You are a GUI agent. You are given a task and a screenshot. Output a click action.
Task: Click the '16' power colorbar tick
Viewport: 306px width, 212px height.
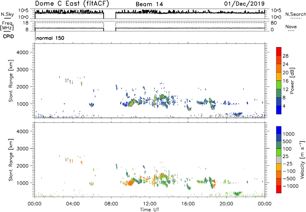click(x=285, y=81)
